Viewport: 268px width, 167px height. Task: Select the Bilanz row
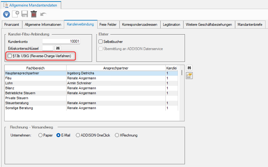tap(91, 88)
